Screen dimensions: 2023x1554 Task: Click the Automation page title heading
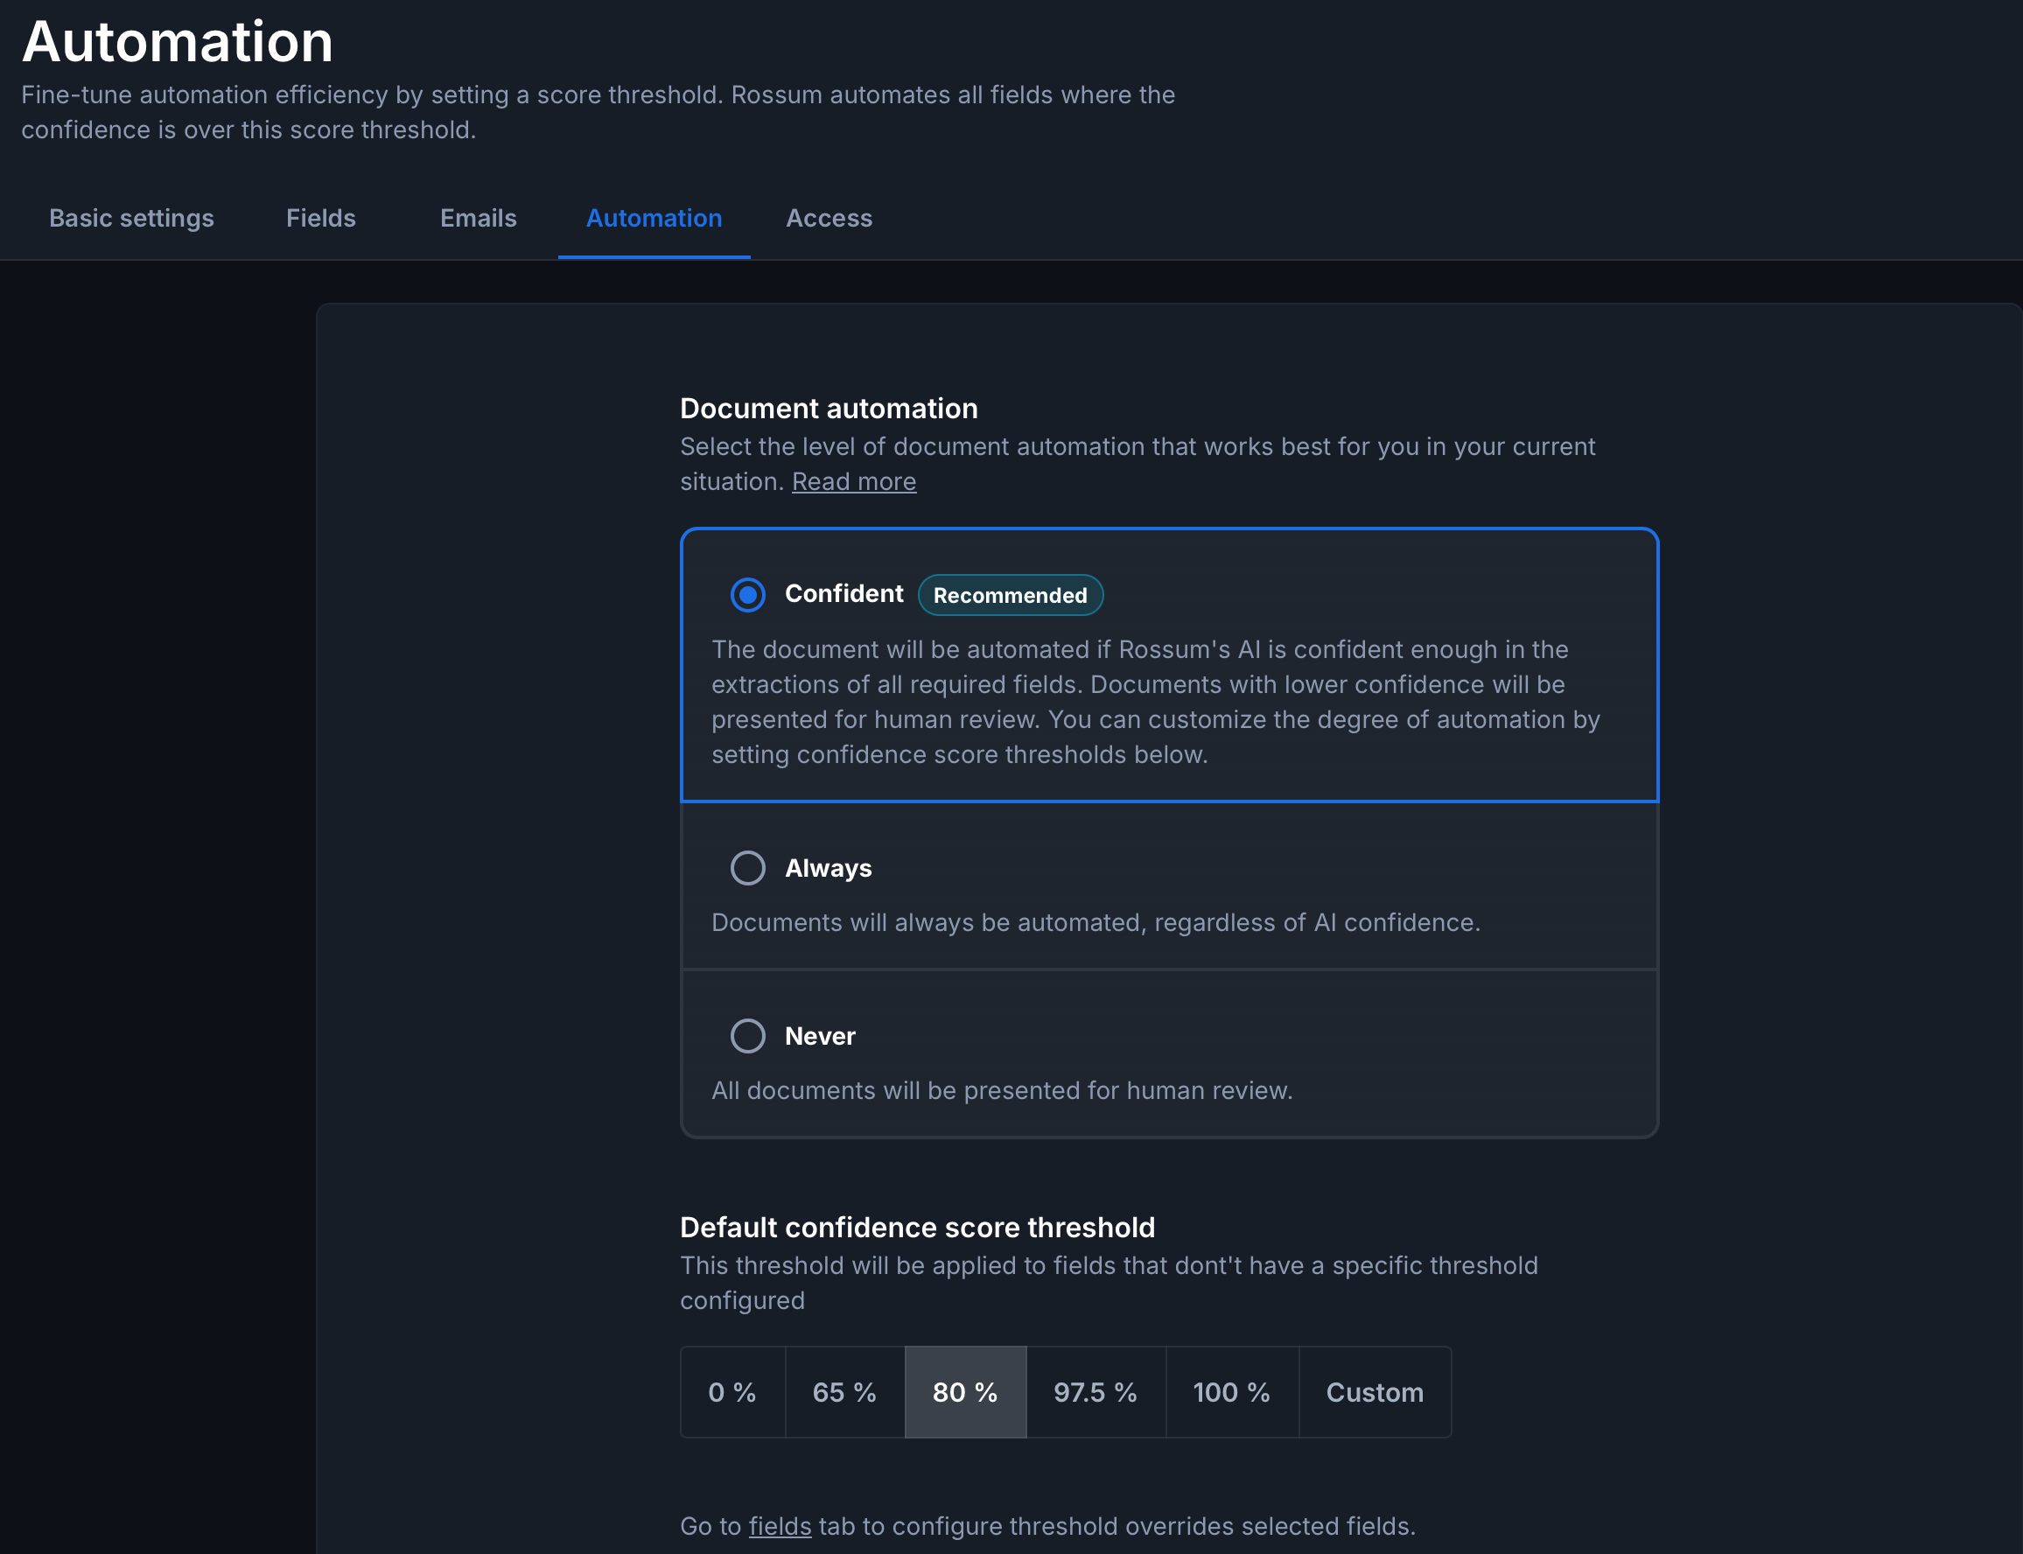click(178, 42)
